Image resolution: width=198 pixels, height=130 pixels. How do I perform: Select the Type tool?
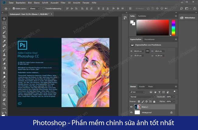pos(4,86)
